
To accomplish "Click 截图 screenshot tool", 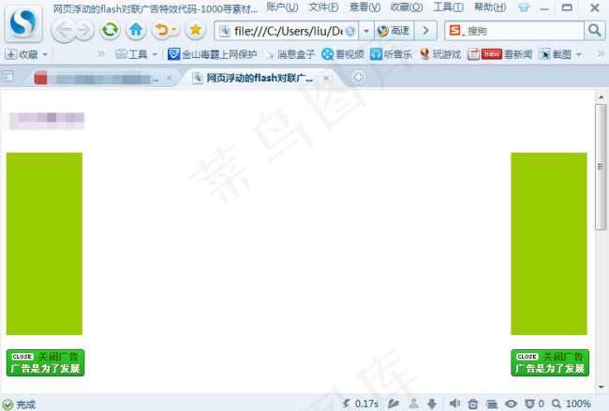I will pos(555,54).
